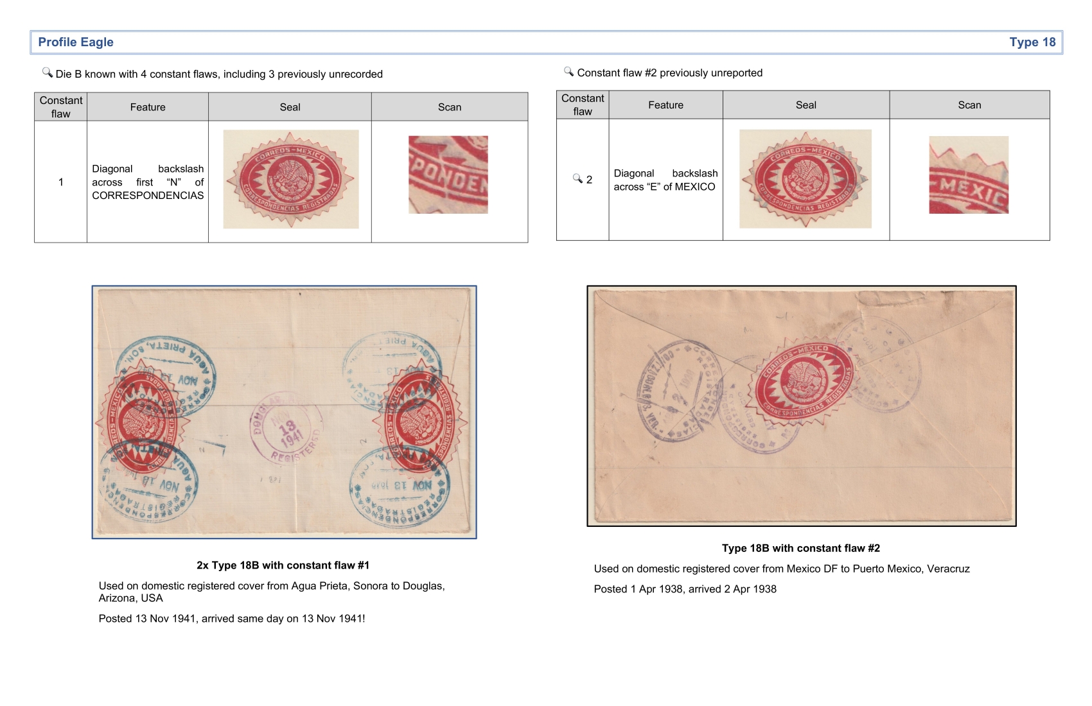Click the 'Posted 13 Nov 1941' line
Screen dimensions: 1092x706
pos(231,619)
